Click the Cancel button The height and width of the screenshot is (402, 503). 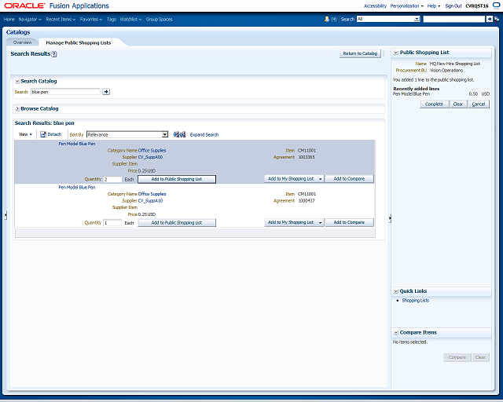[479, 104]
